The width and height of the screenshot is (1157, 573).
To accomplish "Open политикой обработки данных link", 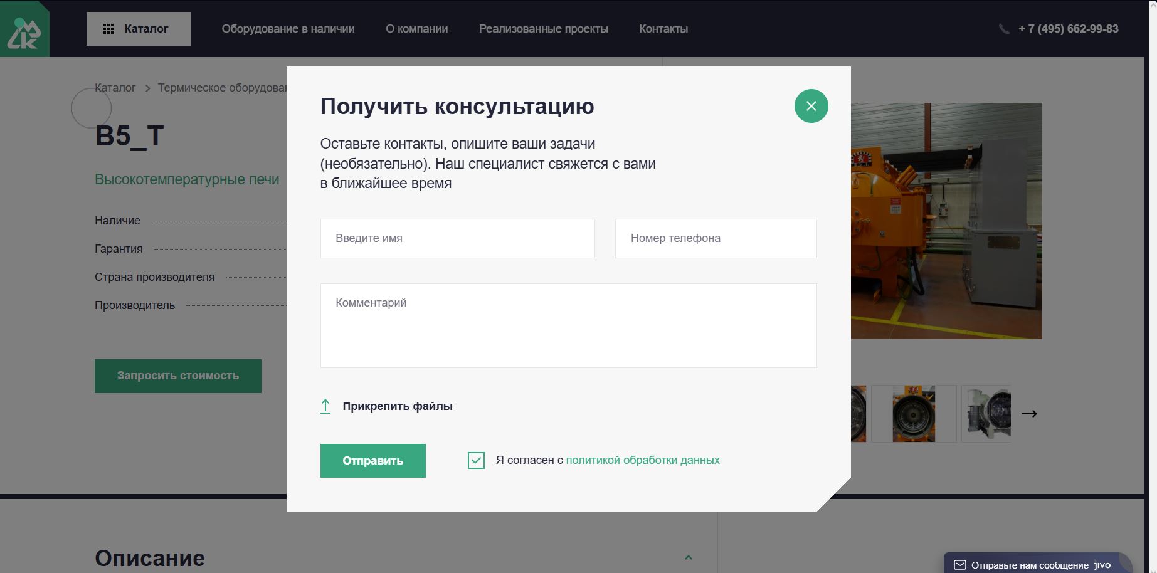I will click(x=643, y=460).
